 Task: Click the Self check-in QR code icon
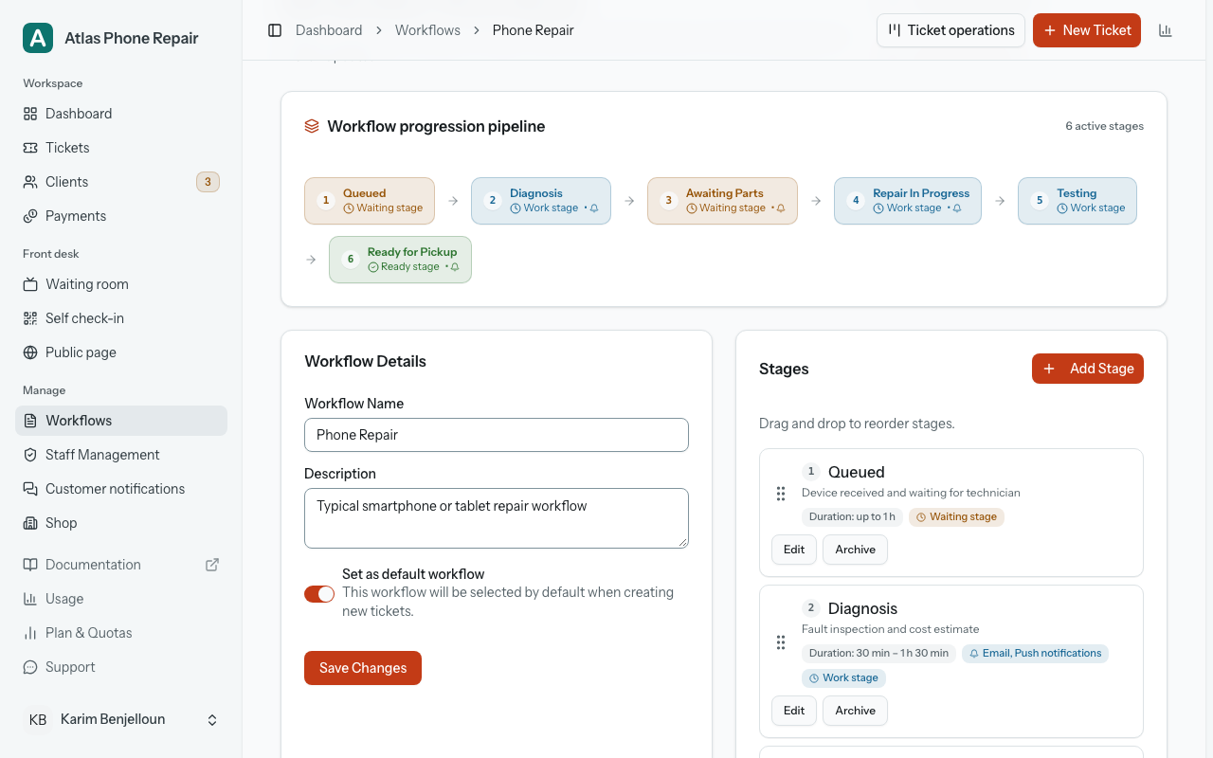point(30,318)
